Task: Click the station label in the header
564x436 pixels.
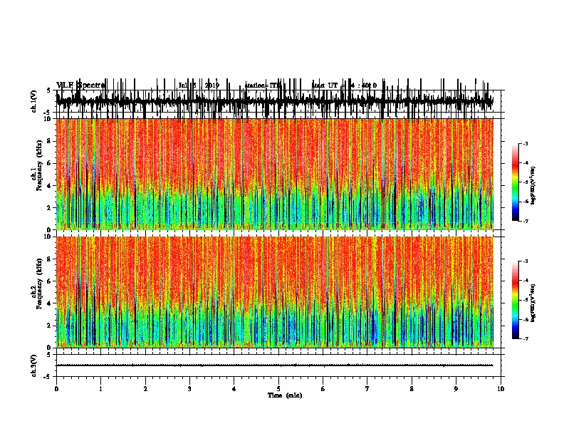Action: [x=263, y=85]
